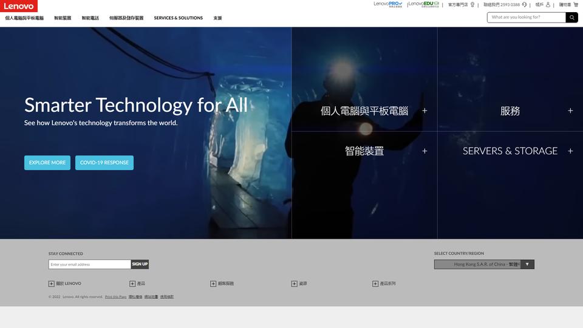The height and width of the screenshot is (328, 583).
Task: Click the 官方專門店 link text
Action: (458, 5)
